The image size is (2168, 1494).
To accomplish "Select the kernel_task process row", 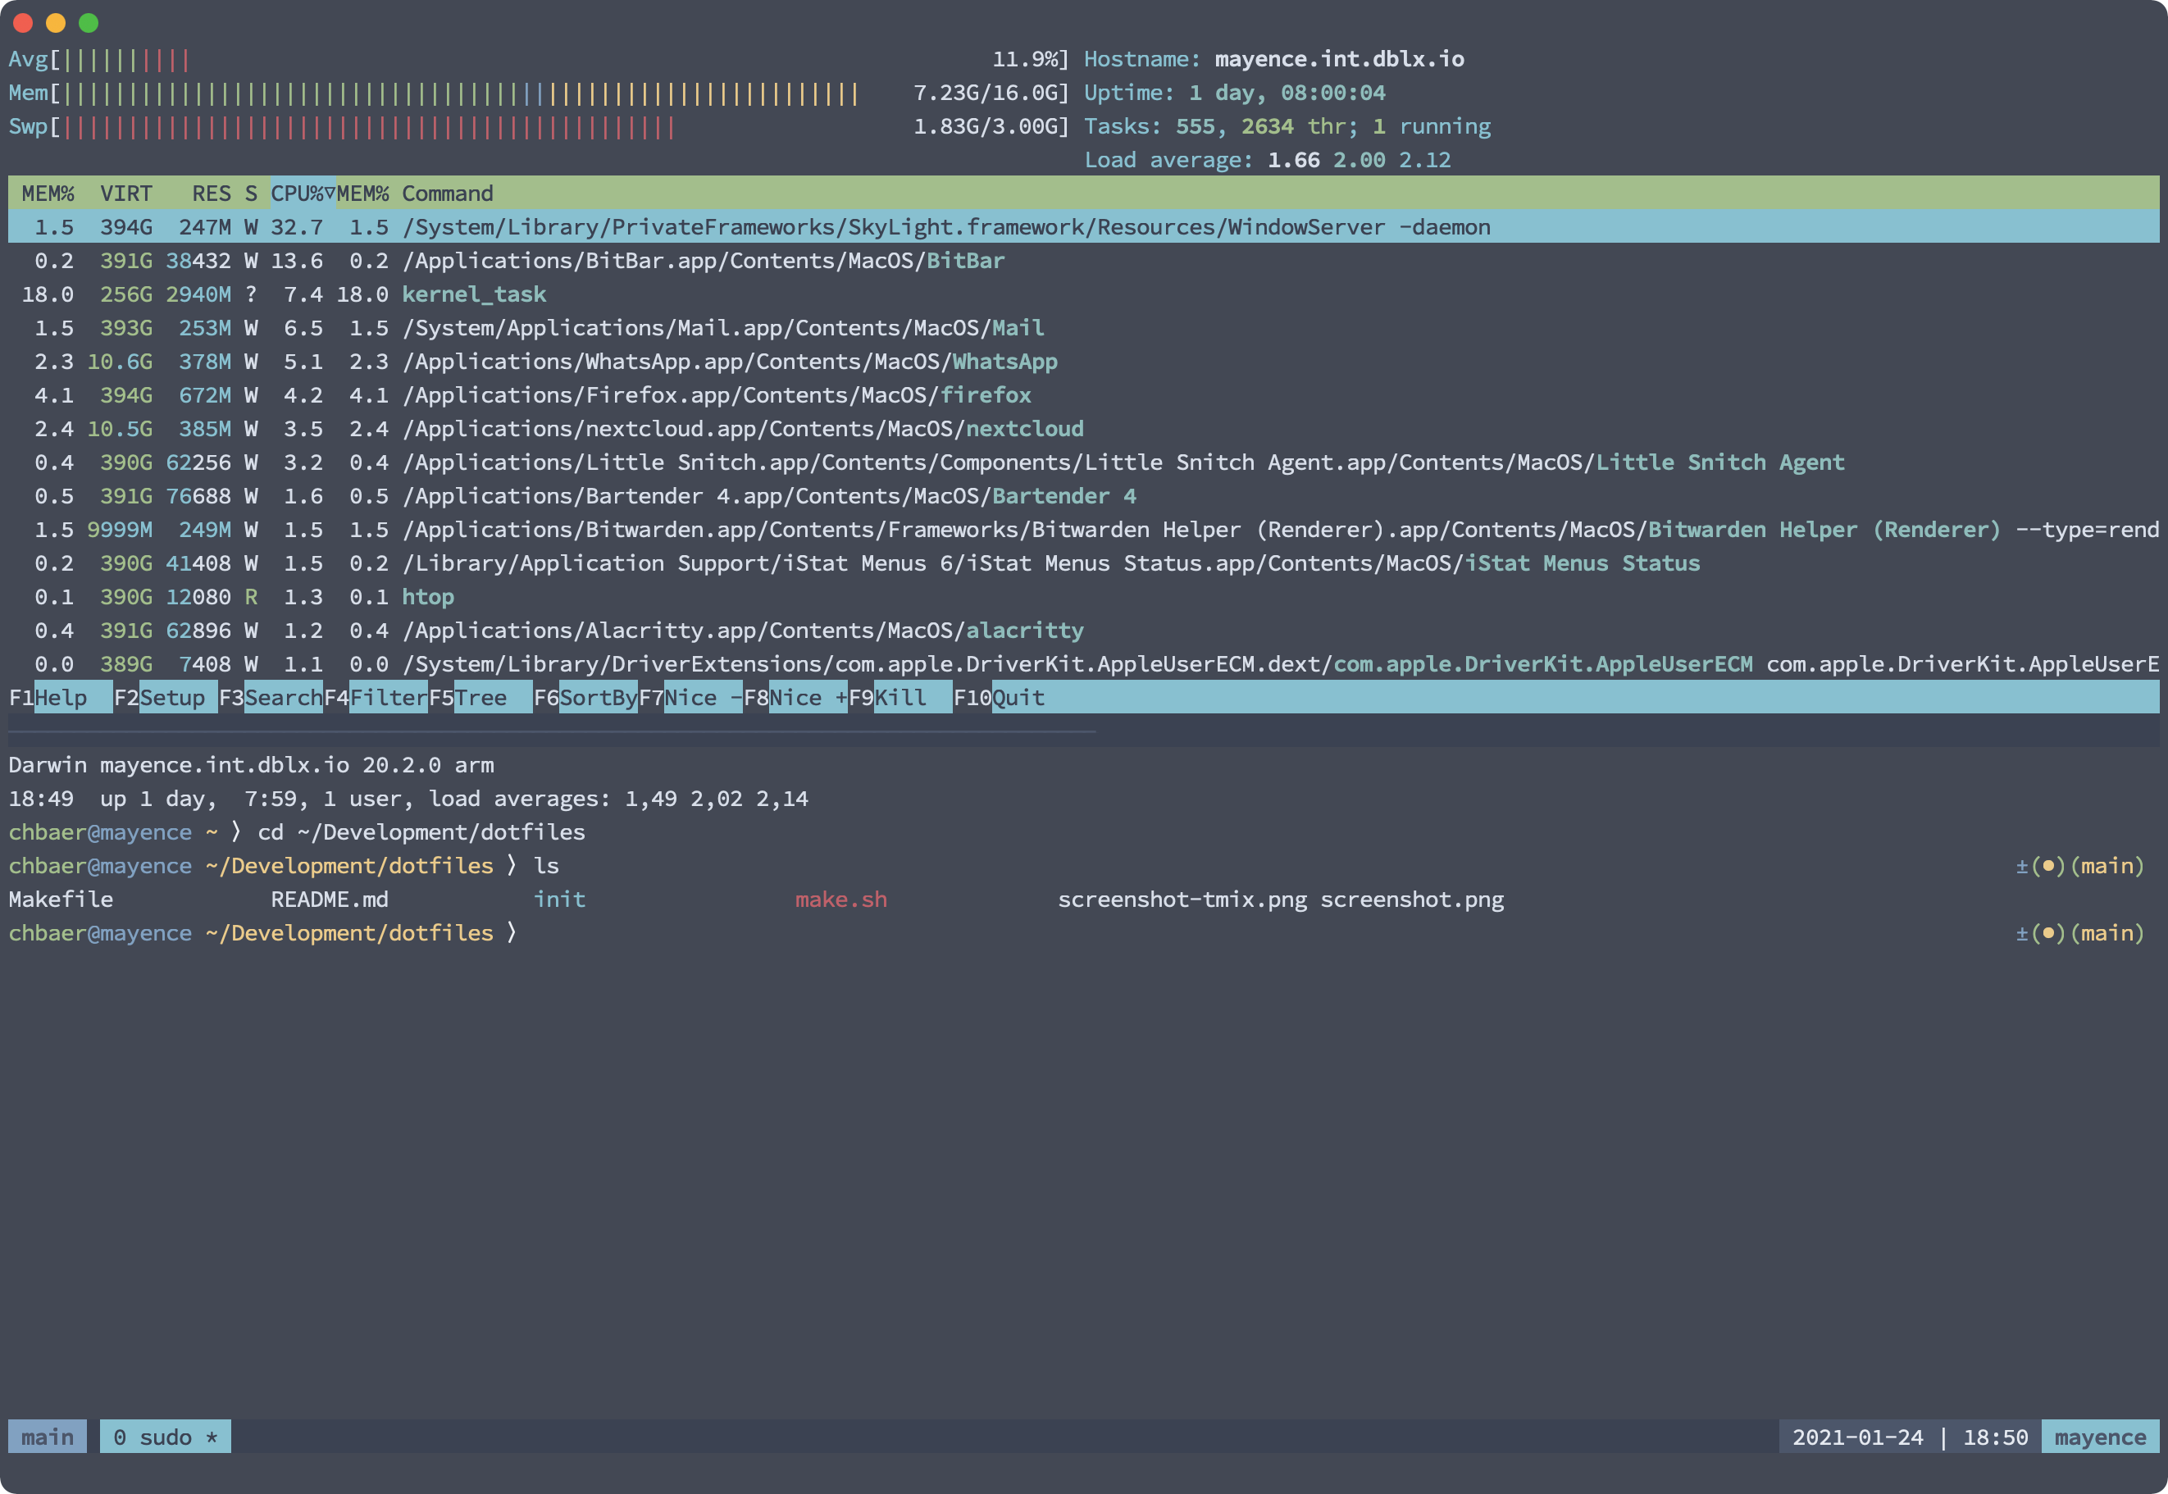I will point(474,295).
